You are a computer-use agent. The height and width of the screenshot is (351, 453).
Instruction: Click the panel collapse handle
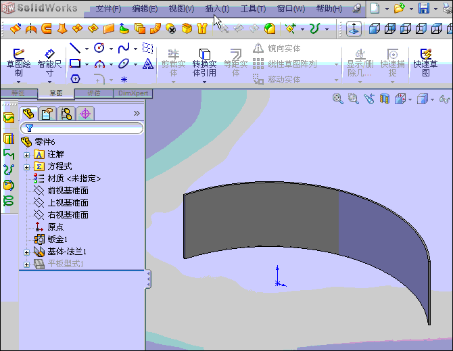pos(148,279)
